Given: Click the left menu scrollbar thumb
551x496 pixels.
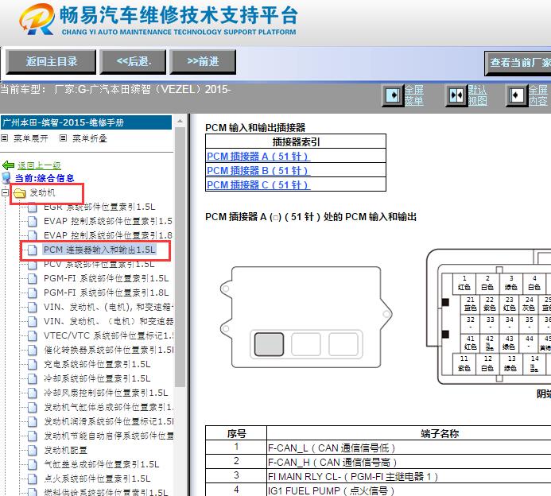Looking at the screenshot, I should pos(180,257).
